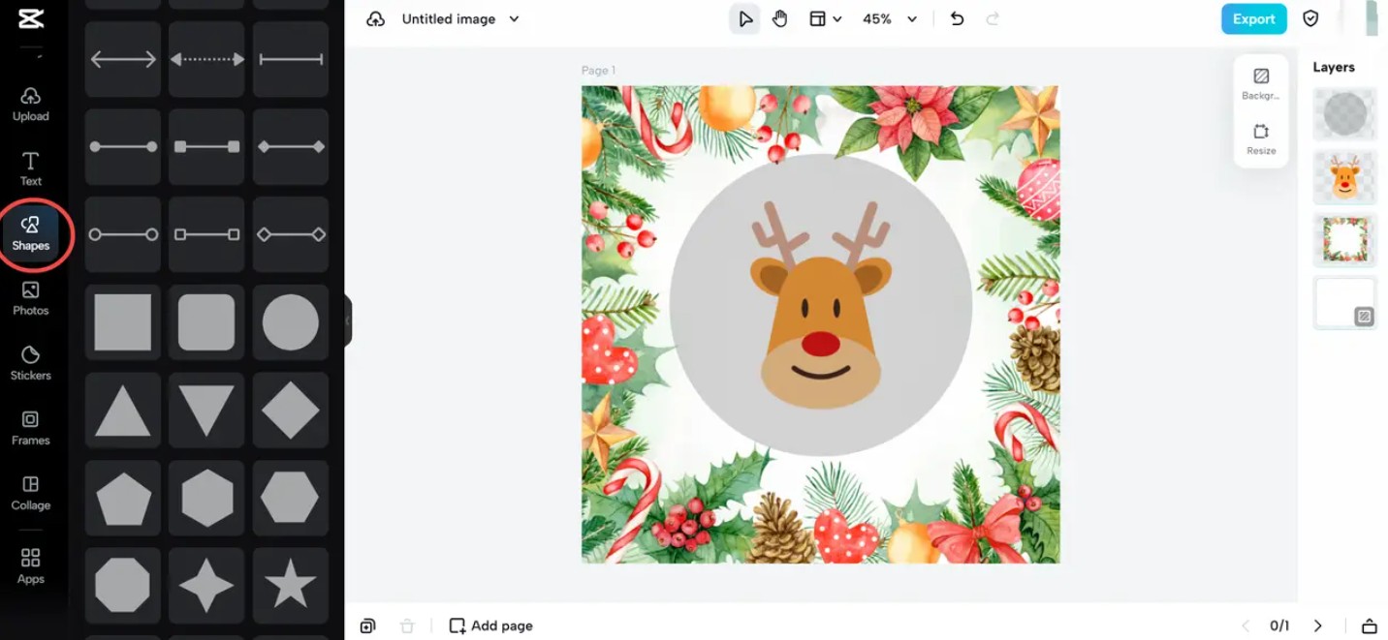Open the Frames panel
The height and width of the screenshot is (640, 1388).
click(31, 428)
